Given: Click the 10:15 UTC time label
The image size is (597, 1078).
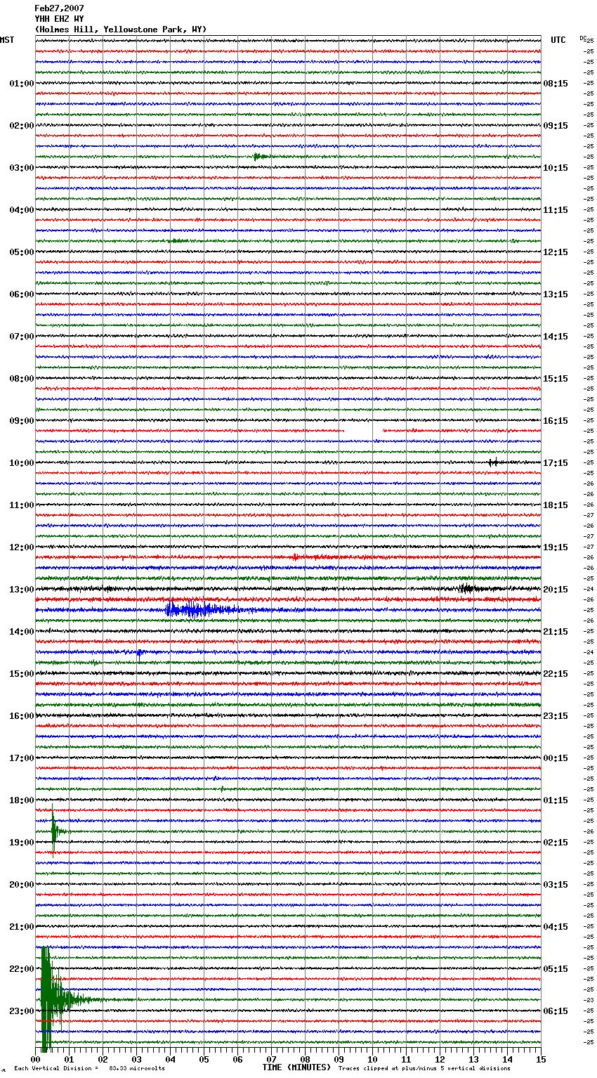Looking at the screenshot, I should [x=556, y=168].
